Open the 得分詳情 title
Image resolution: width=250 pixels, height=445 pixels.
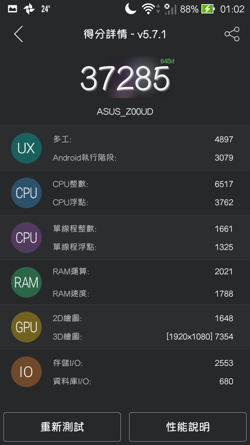click(x=125, y=34)
